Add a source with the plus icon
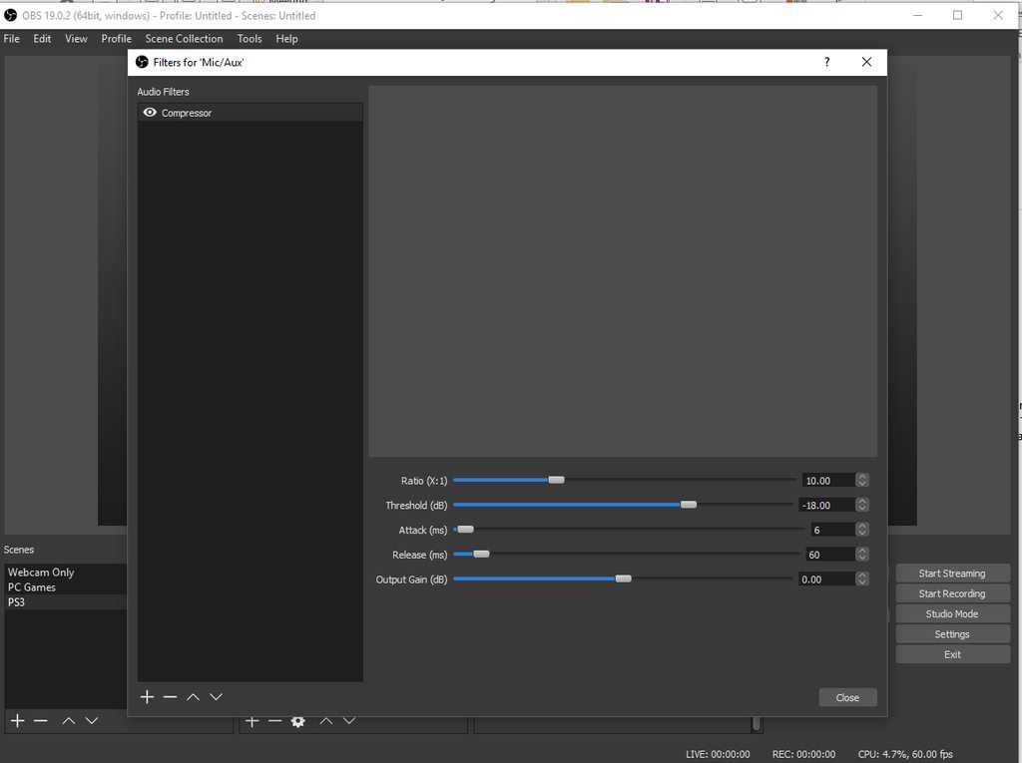This screenshot has width=1022, height=763. tap(253, 721)
